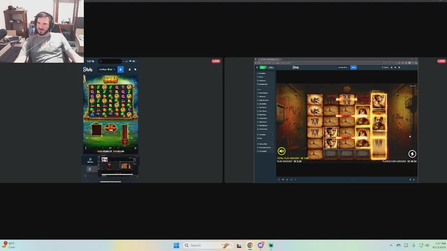Mute the slot game sound speaker icon
The height and width of the screenshot is (251, 447).
pos(281,151)
